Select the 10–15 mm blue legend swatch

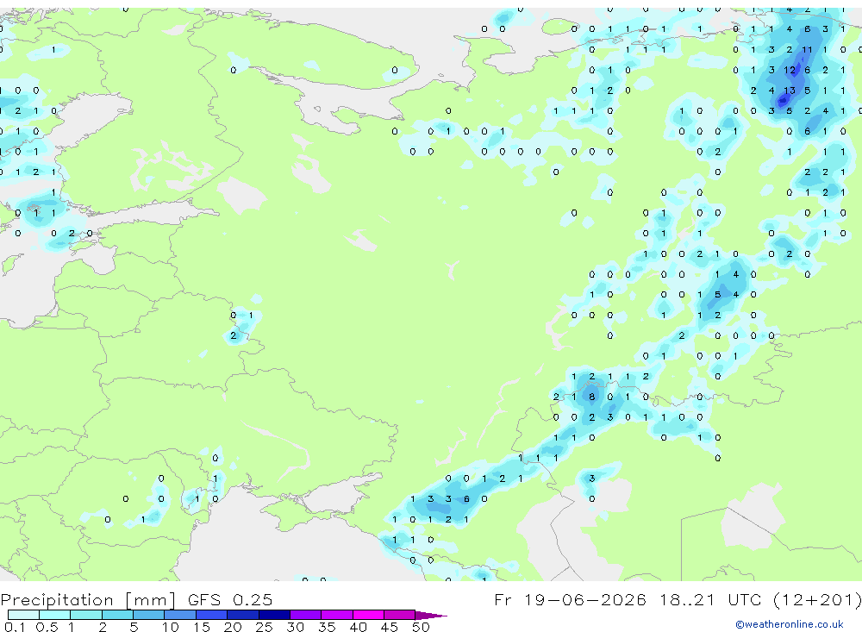coord(180,615)
